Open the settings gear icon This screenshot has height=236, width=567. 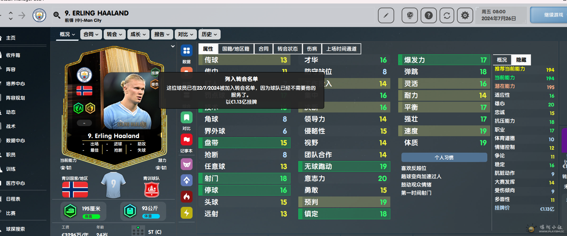pos(465,15)
